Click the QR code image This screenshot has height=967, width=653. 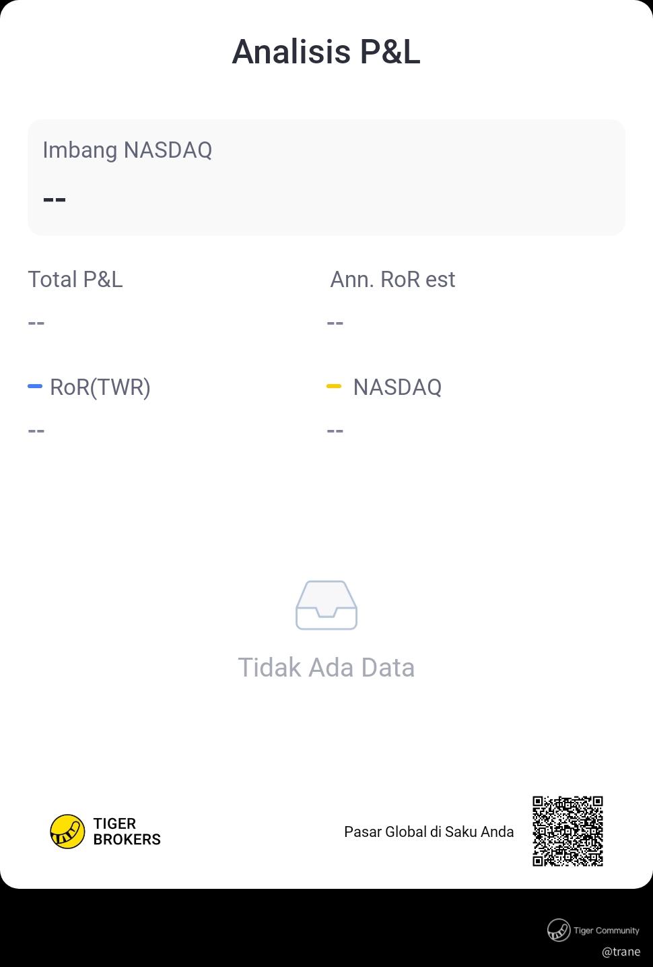click(568, 831)
